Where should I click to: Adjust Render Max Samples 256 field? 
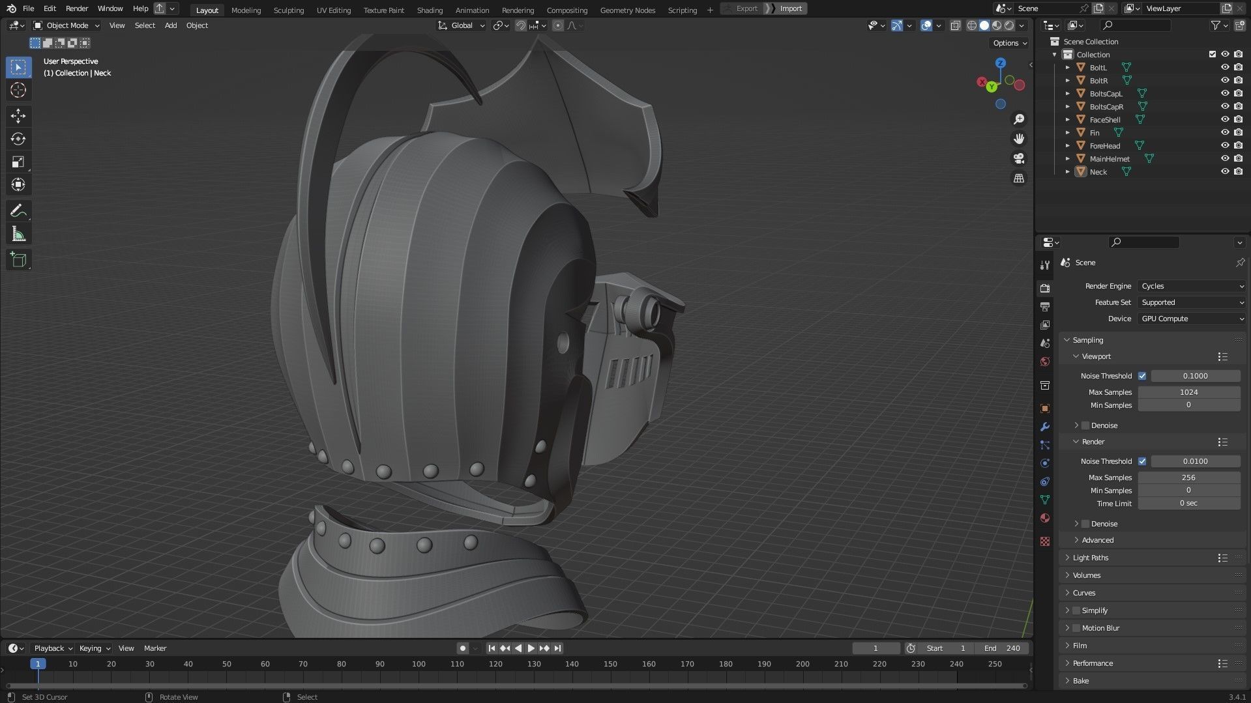pos(1188,478)
